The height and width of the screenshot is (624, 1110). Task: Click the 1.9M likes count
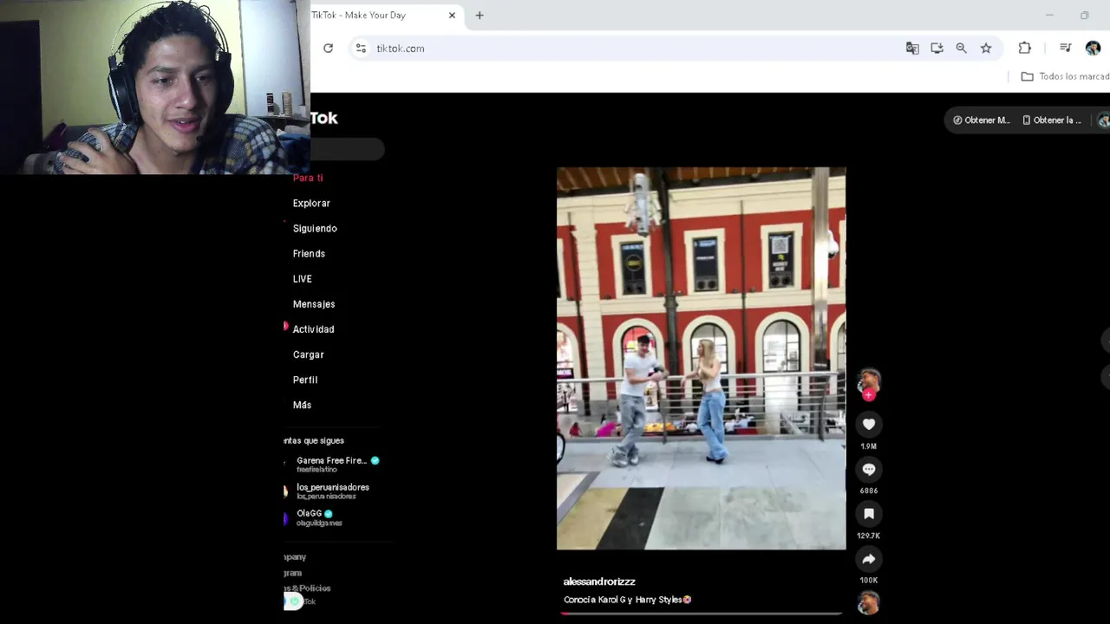click(x=868, y=446)
